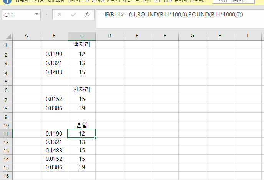
Task: Click cell C14 containing 15
Action: [81, 159]
